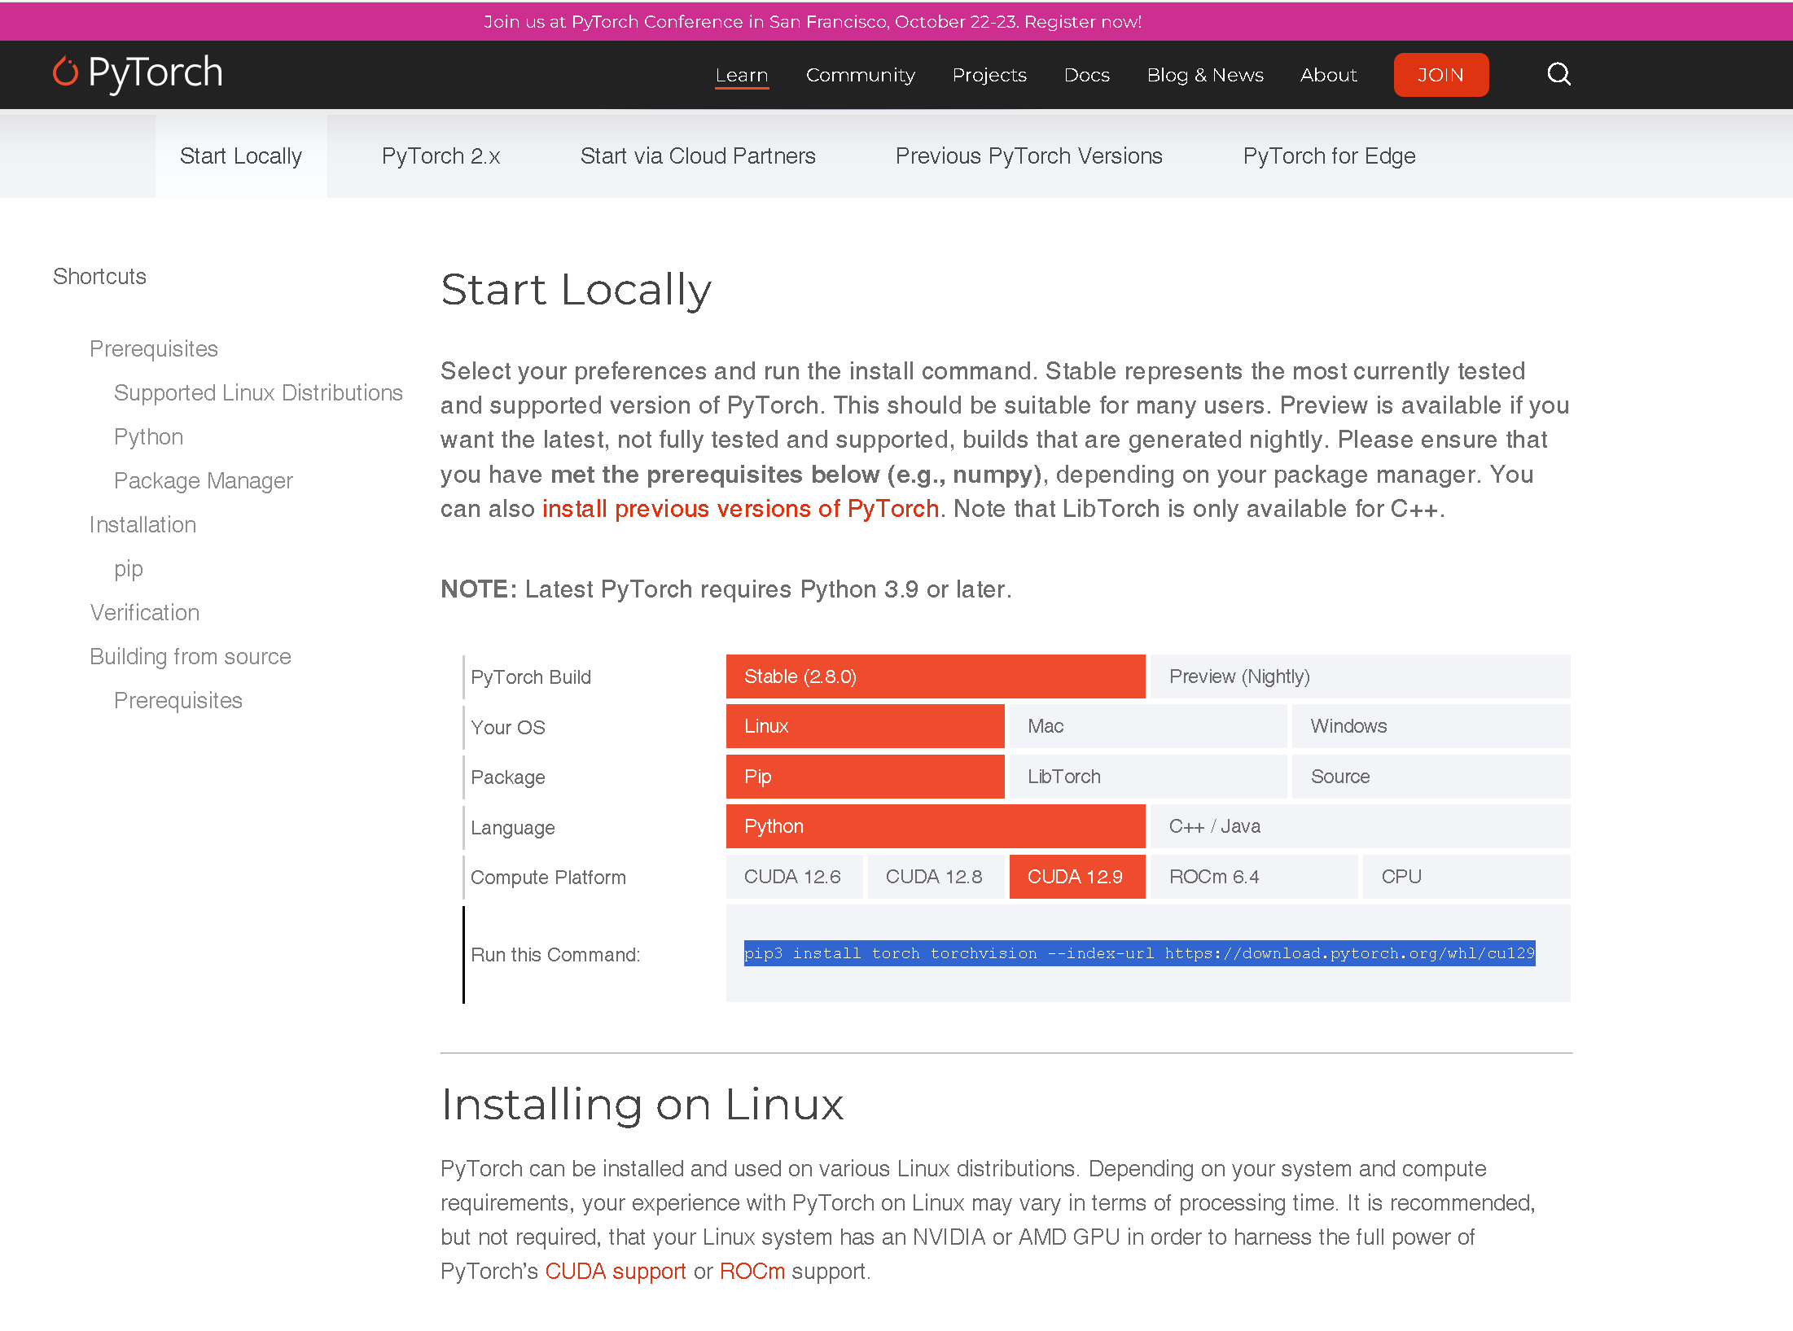Screen dimensions: 1793x1331
Task: Go to Prerequisites under Building from source
Action: [x=178, y=700]
